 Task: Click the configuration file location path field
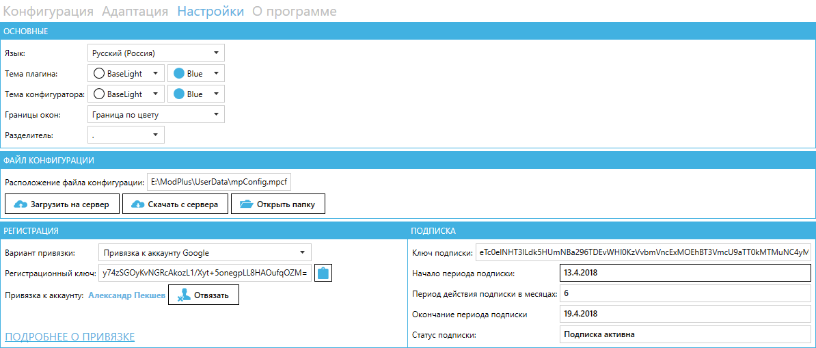219,183
